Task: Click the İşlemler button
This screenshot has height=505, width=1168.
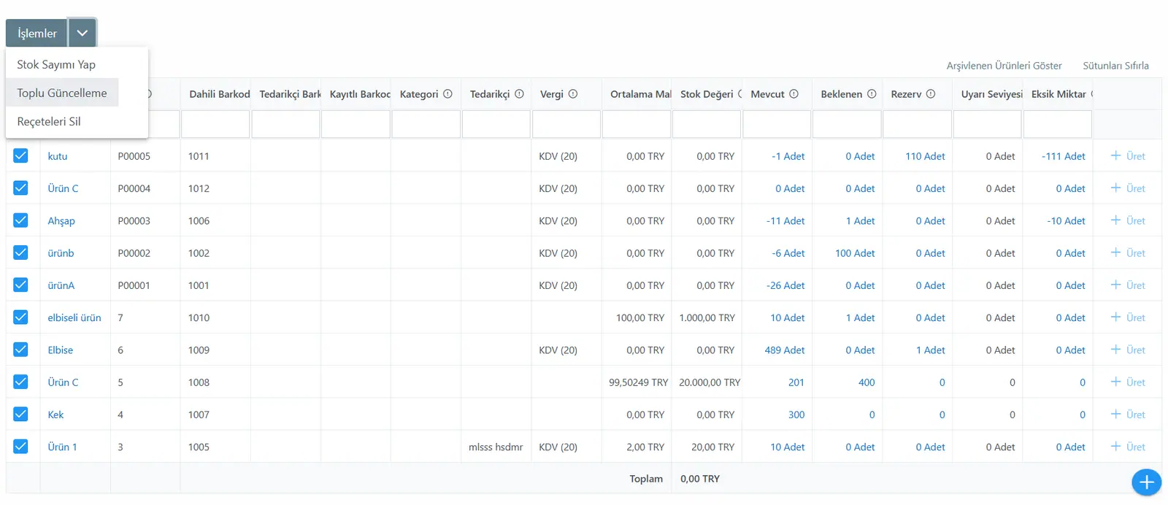Action: coord(36,33)
